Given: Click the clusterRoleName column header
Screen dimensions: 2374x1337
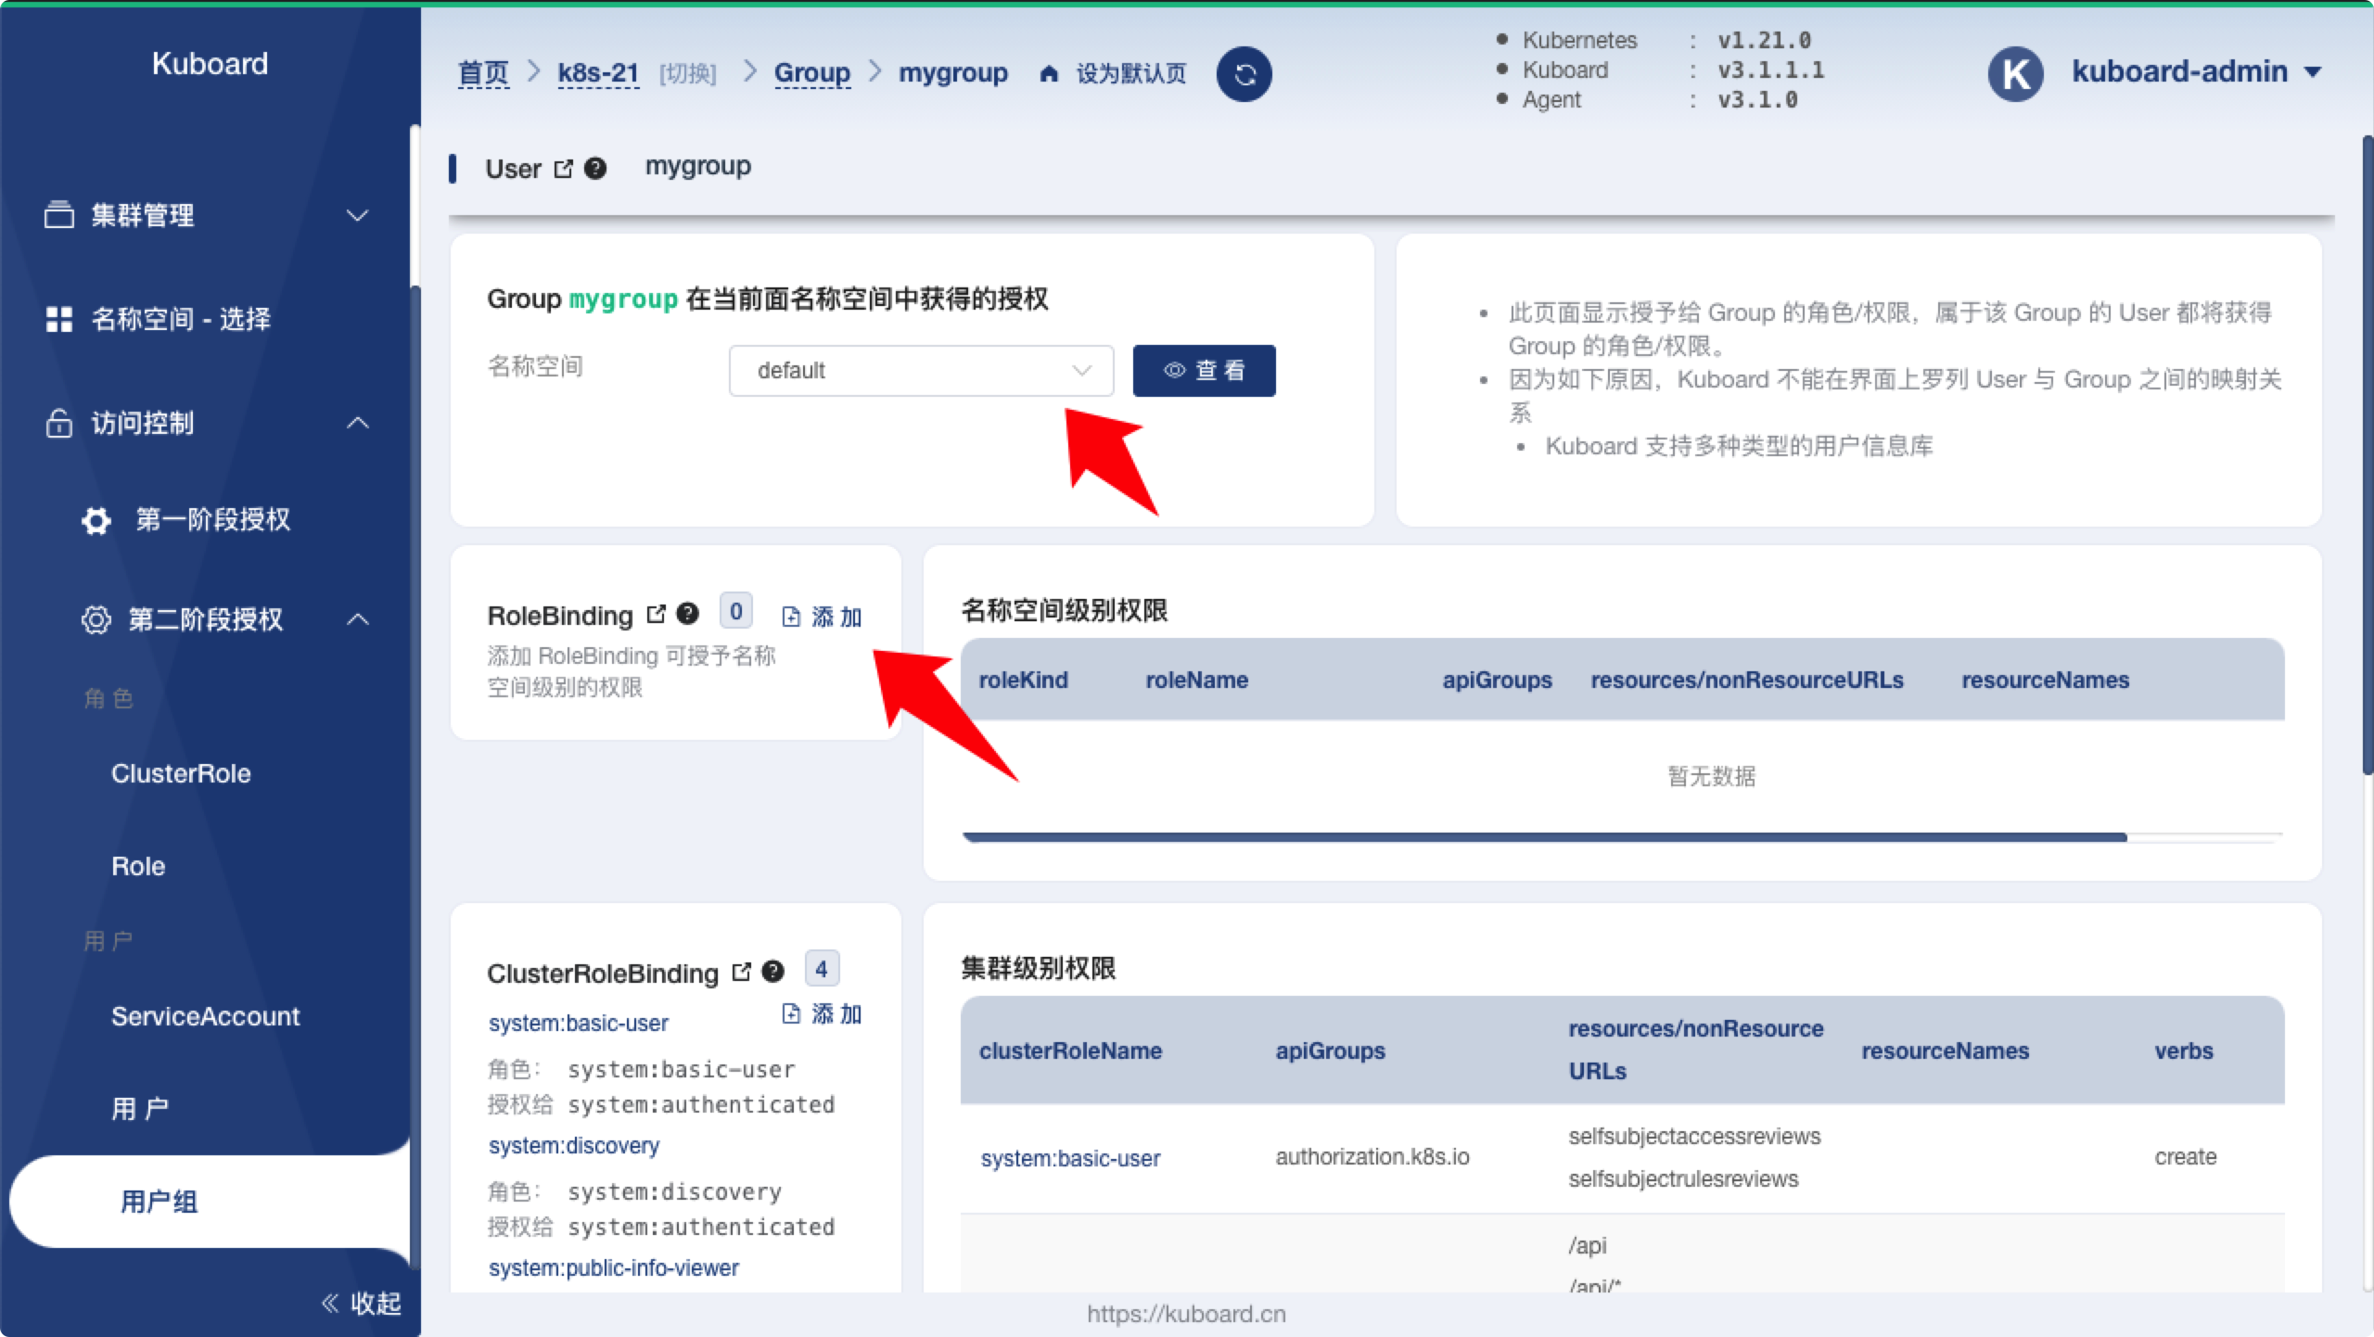Looking at the screenshot, I should pyautogui.click(x=1070, y=1050).
